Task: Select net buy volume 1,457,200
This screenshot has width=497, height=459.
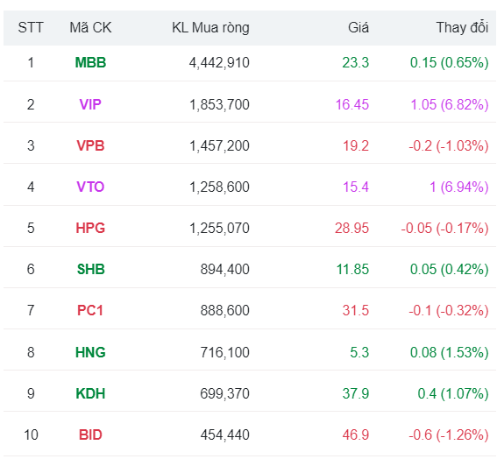Action: pos(219,145)
